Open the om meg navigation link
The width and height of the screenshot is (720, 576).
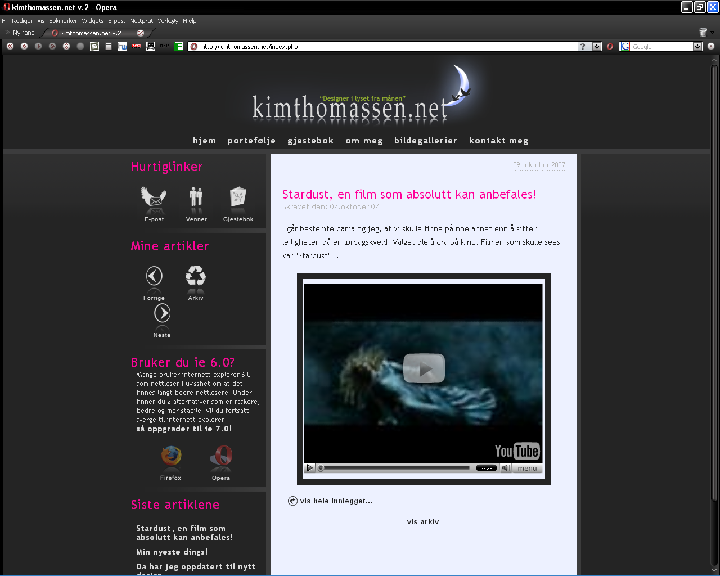tap(364, 141)
